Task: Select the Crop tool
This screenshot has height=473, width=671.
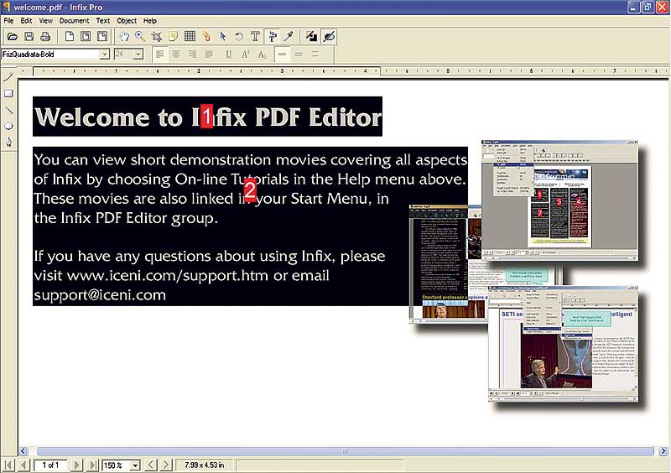Action: click(157, 37)
